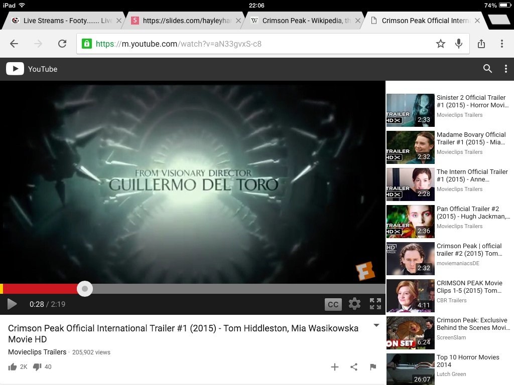Tap the iPad Wi-Fi status icon
This screenshot has height=385, width=514.
click(x=22, y=5)
